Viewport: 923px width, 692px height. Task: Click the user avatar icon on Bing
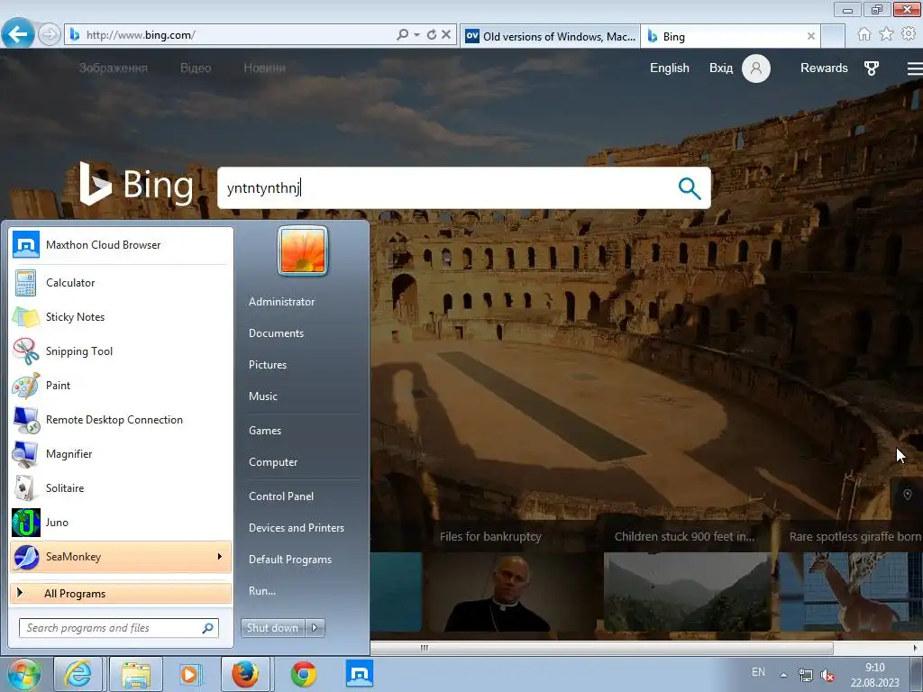(756, 68)
